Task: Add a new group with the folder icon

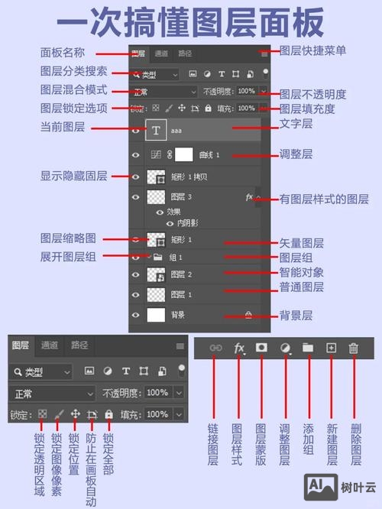Action: (308, 348)
